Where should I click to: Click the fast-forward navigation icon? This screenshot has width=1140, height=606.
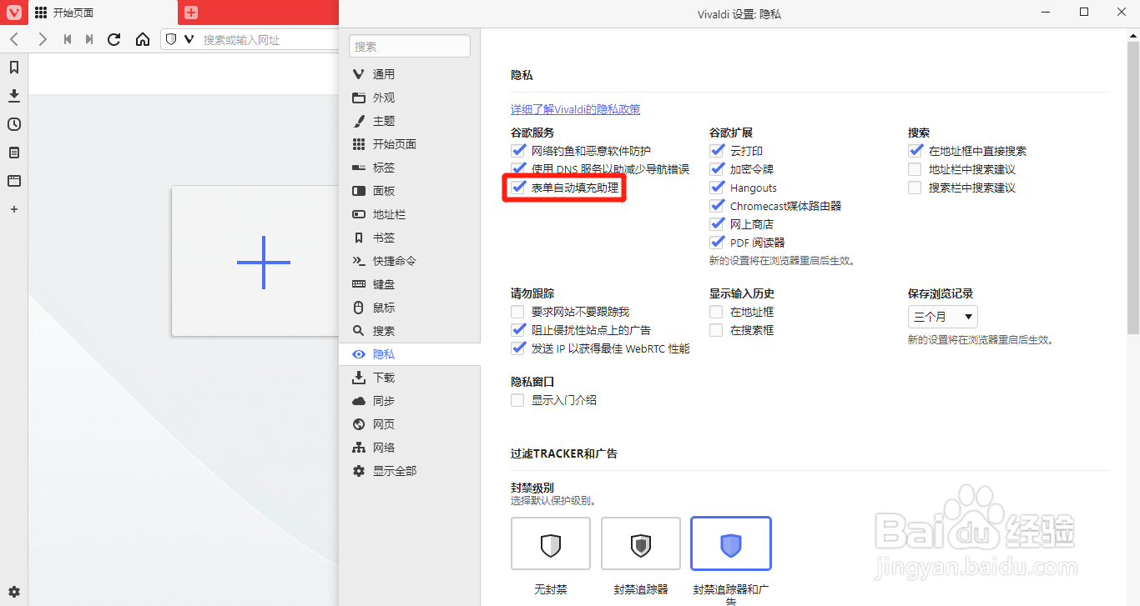pos(89,39)
